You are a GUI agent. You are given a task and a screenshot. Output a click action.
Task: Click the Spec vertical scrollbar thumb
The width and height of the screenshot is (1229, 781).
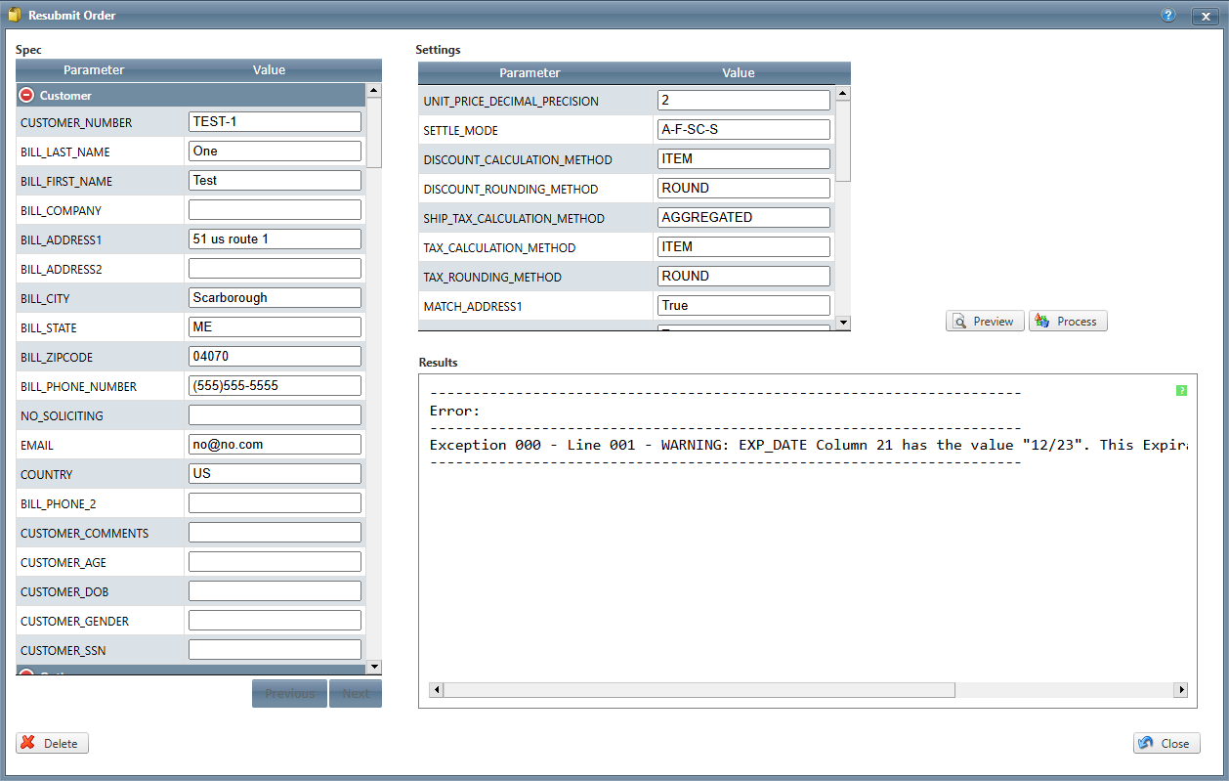click(x=373, y=133)
